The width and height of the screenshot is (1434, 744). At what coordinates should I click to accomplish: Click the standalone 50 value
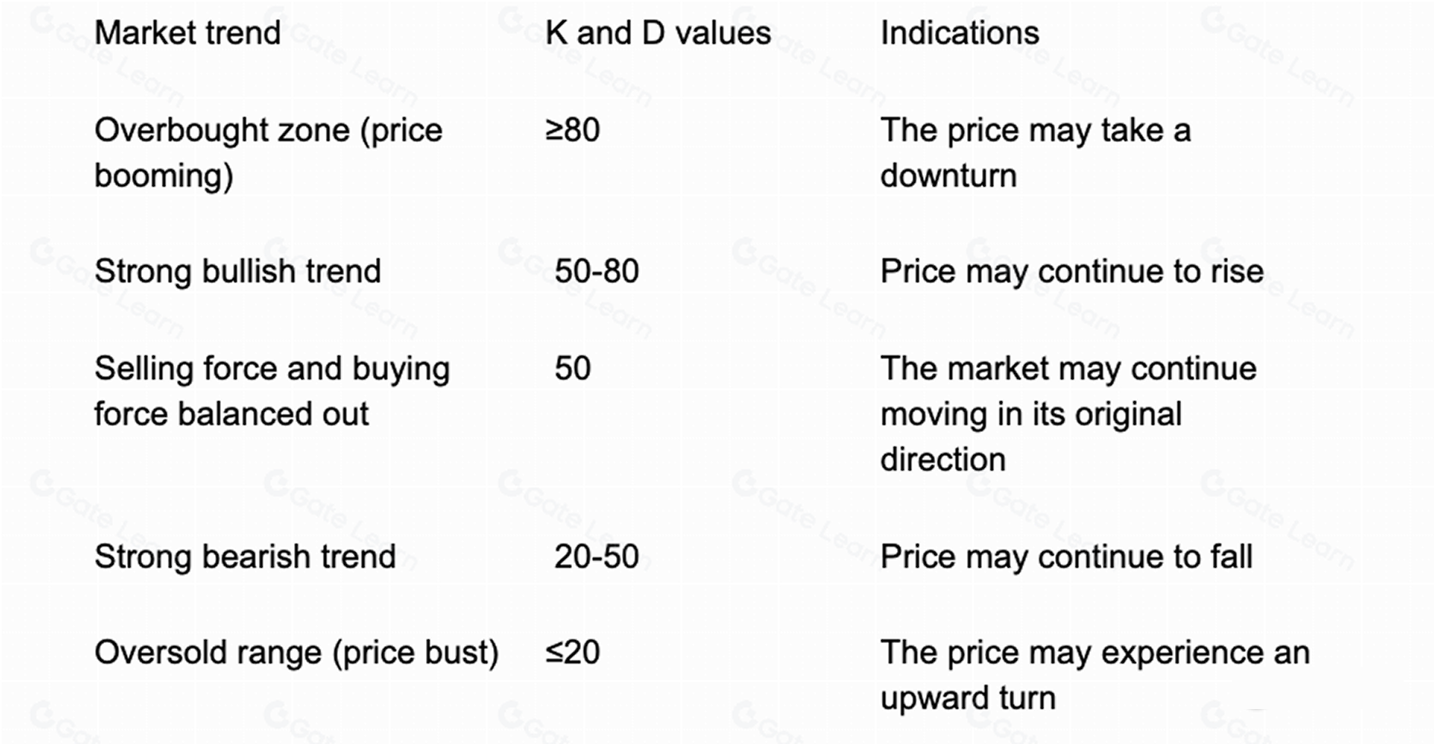(573, 368)
